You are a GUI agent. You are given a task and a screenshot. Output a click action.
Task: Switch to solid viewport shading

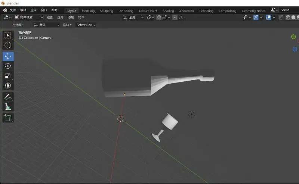(x=293, y=17)
